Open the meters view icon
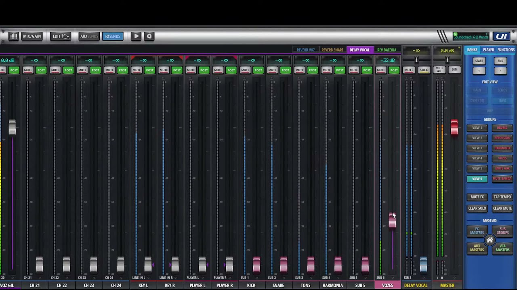 click(x=13, y=36)
